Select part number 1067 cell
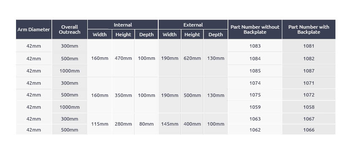 (x=308, y=119)
